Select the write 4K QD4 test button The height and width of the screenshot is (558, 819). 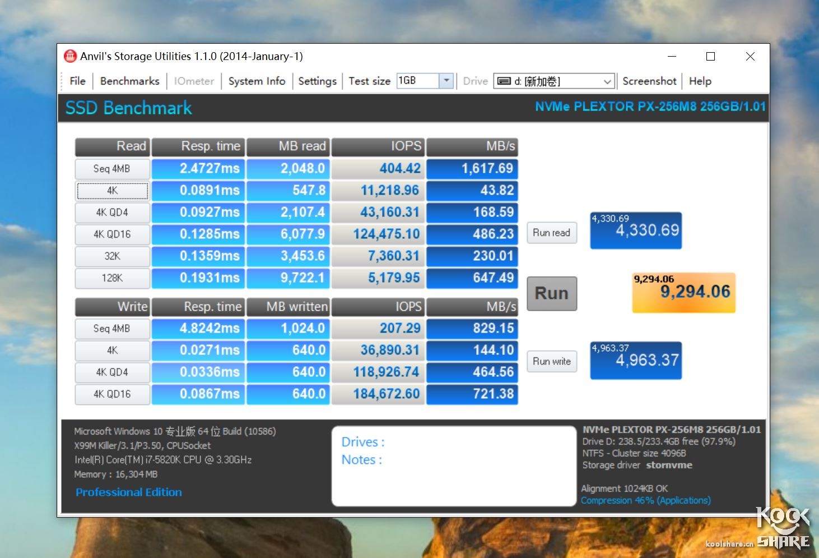[x=112, y=372]
